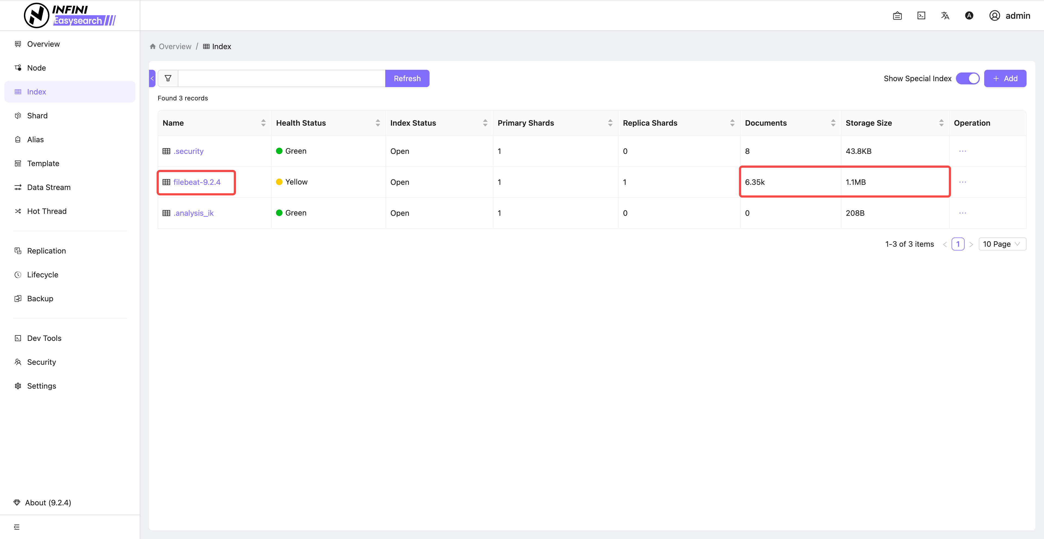Open Shard in the sidebar menu
The image size is (1044, 539).
click(37, 116)
